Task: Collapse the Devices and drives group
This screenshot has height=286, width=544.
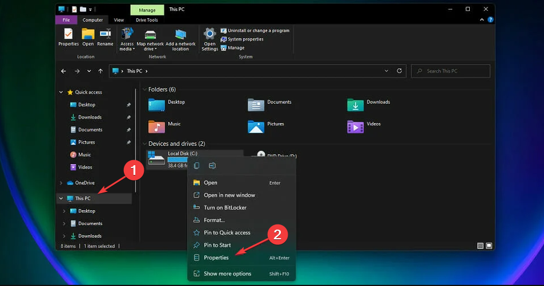Action: (144, 144)
